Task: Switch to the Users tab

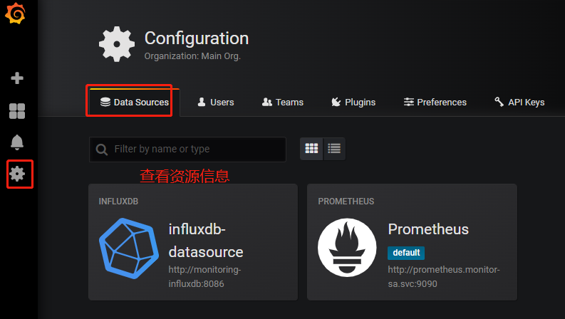Action: [215, 103]
